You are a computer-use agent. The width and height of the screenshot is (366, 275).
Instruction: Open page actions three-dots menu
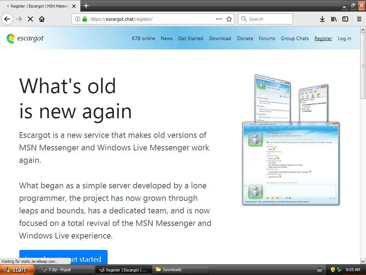click(x=219, y=19)
